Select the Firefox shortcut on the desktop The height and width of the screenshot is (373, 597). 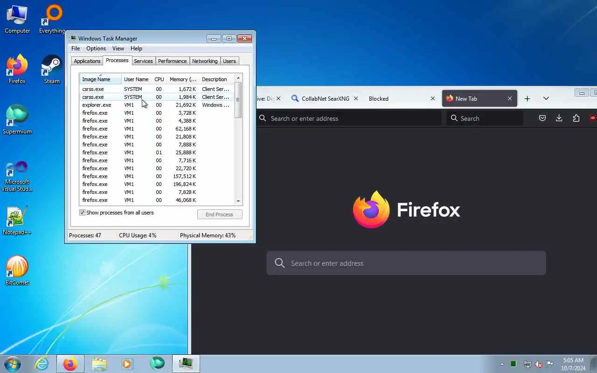click(x=17, y=69)
